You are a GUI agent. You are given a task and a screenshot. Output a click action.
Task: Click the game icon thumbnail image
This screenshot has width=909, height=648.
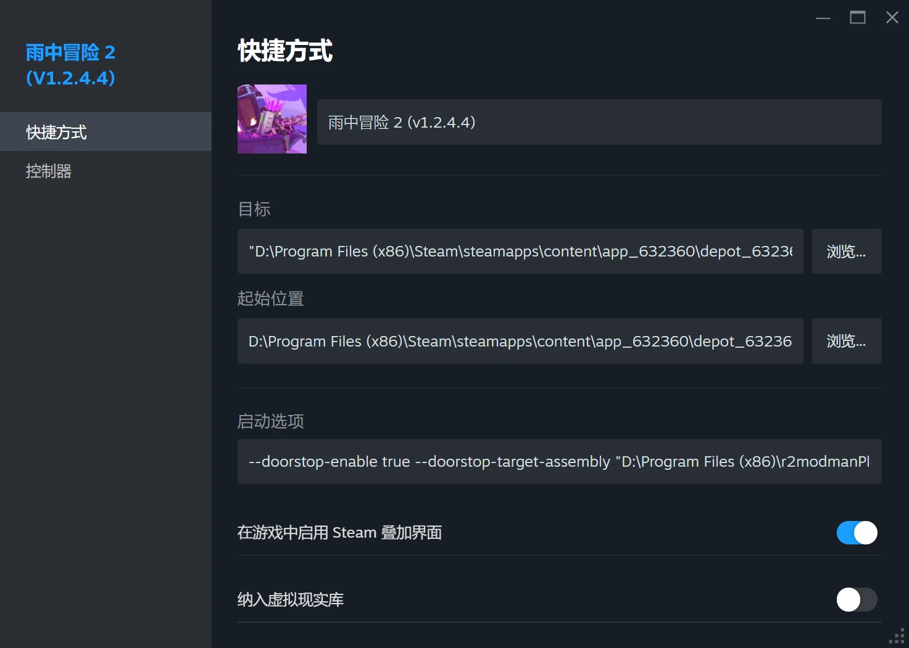[x=272, y=119]
